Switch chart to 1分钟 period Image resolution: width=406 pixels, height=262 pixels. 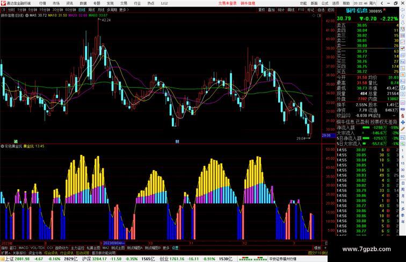pyautogui.click(x=21, y=10)
